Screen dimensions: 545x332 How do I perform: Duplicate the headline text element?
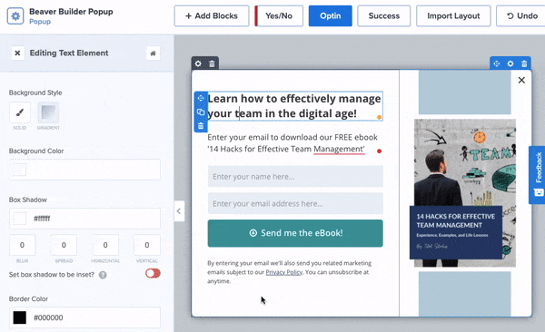coord(201,112)
